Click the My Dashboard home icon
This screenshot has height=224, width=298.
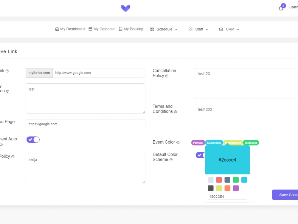click(57, 29)
